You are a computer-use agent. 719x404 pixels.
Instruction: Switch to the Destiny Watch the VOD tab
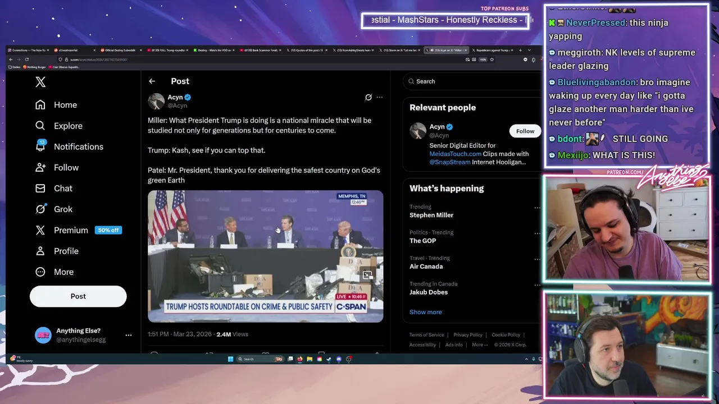(x=214, y=50)
